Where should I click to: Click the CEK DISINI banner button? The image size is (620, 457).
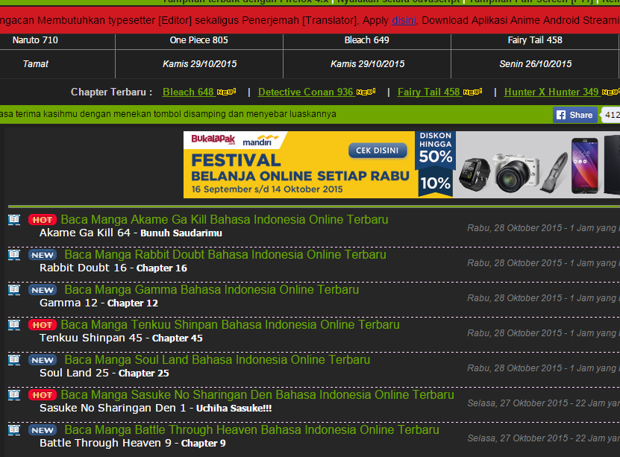(x=378, y=151)
